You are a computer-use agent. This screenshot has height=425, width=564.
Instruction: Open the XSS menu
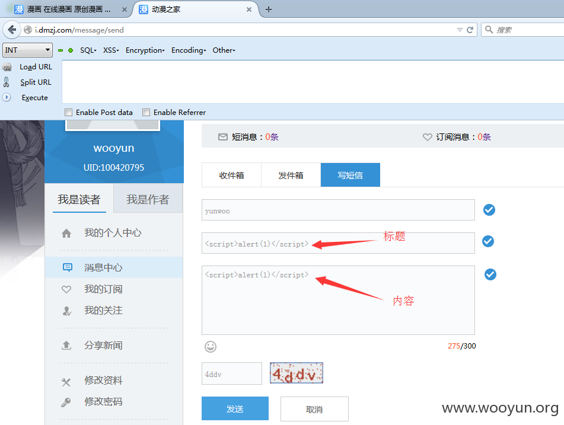(111, 50)
